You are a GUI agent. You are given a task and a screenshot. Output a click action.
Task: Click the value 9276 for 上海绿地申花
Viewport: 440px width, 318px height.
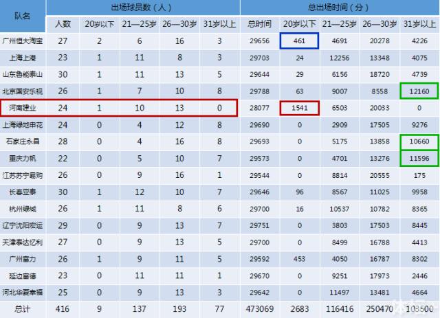[x=419, y=125]
